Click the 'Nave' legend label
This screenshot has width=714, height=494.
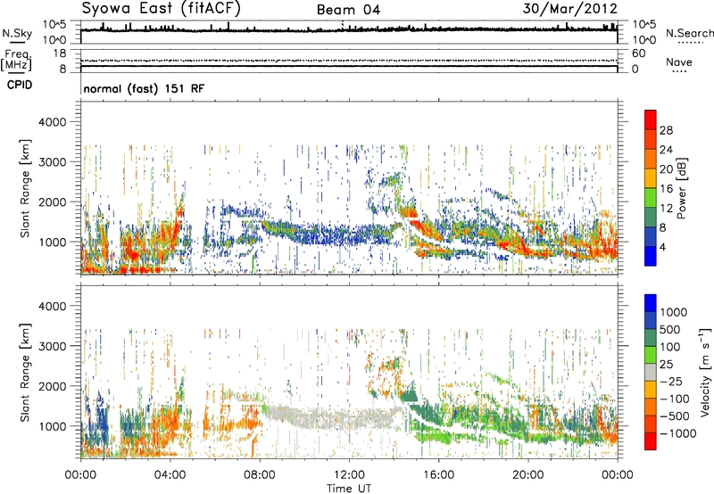(678, 62)
